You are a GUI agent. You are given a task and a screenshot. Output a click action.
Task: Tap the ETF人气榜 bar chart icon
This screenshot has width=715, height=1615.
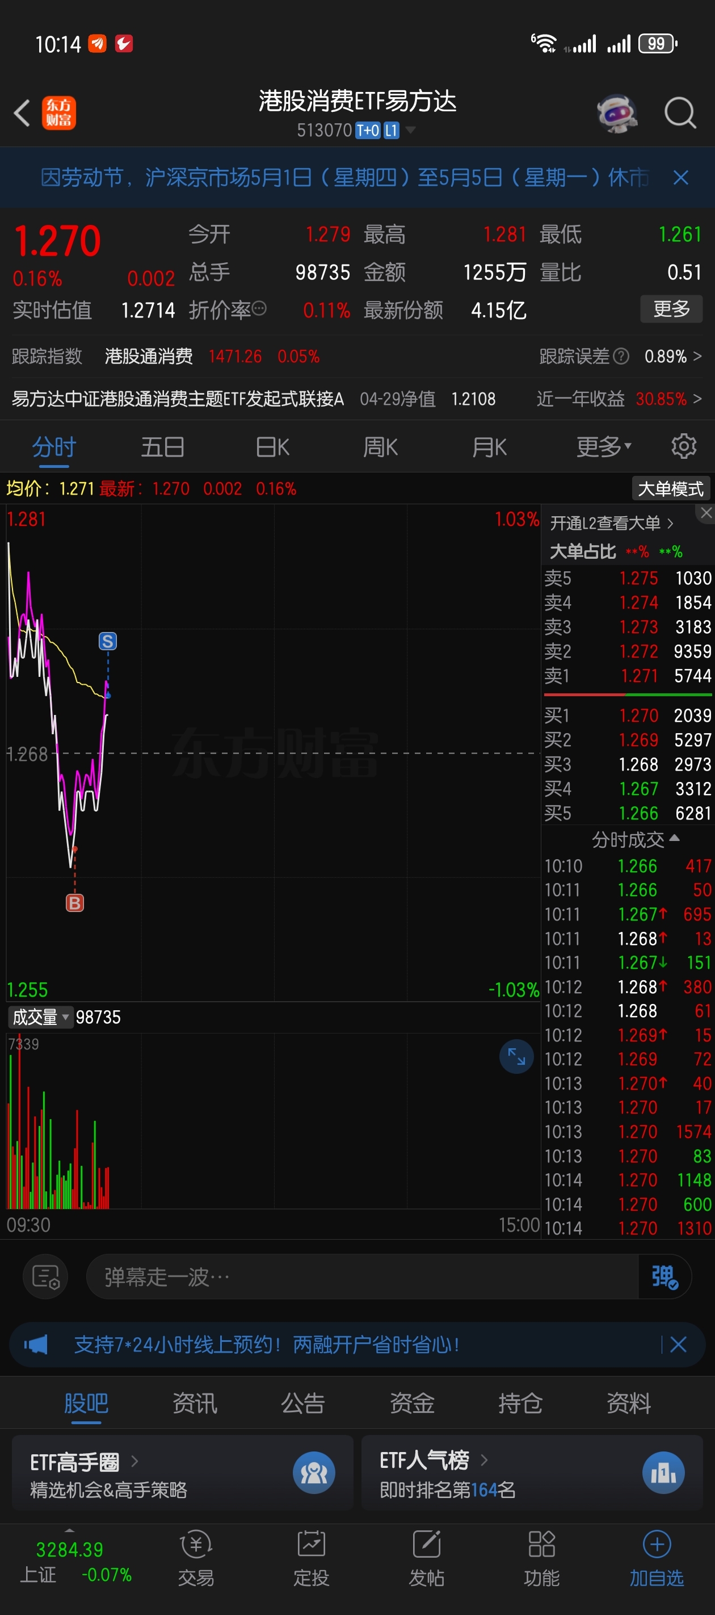click(x=663, y=1472)
